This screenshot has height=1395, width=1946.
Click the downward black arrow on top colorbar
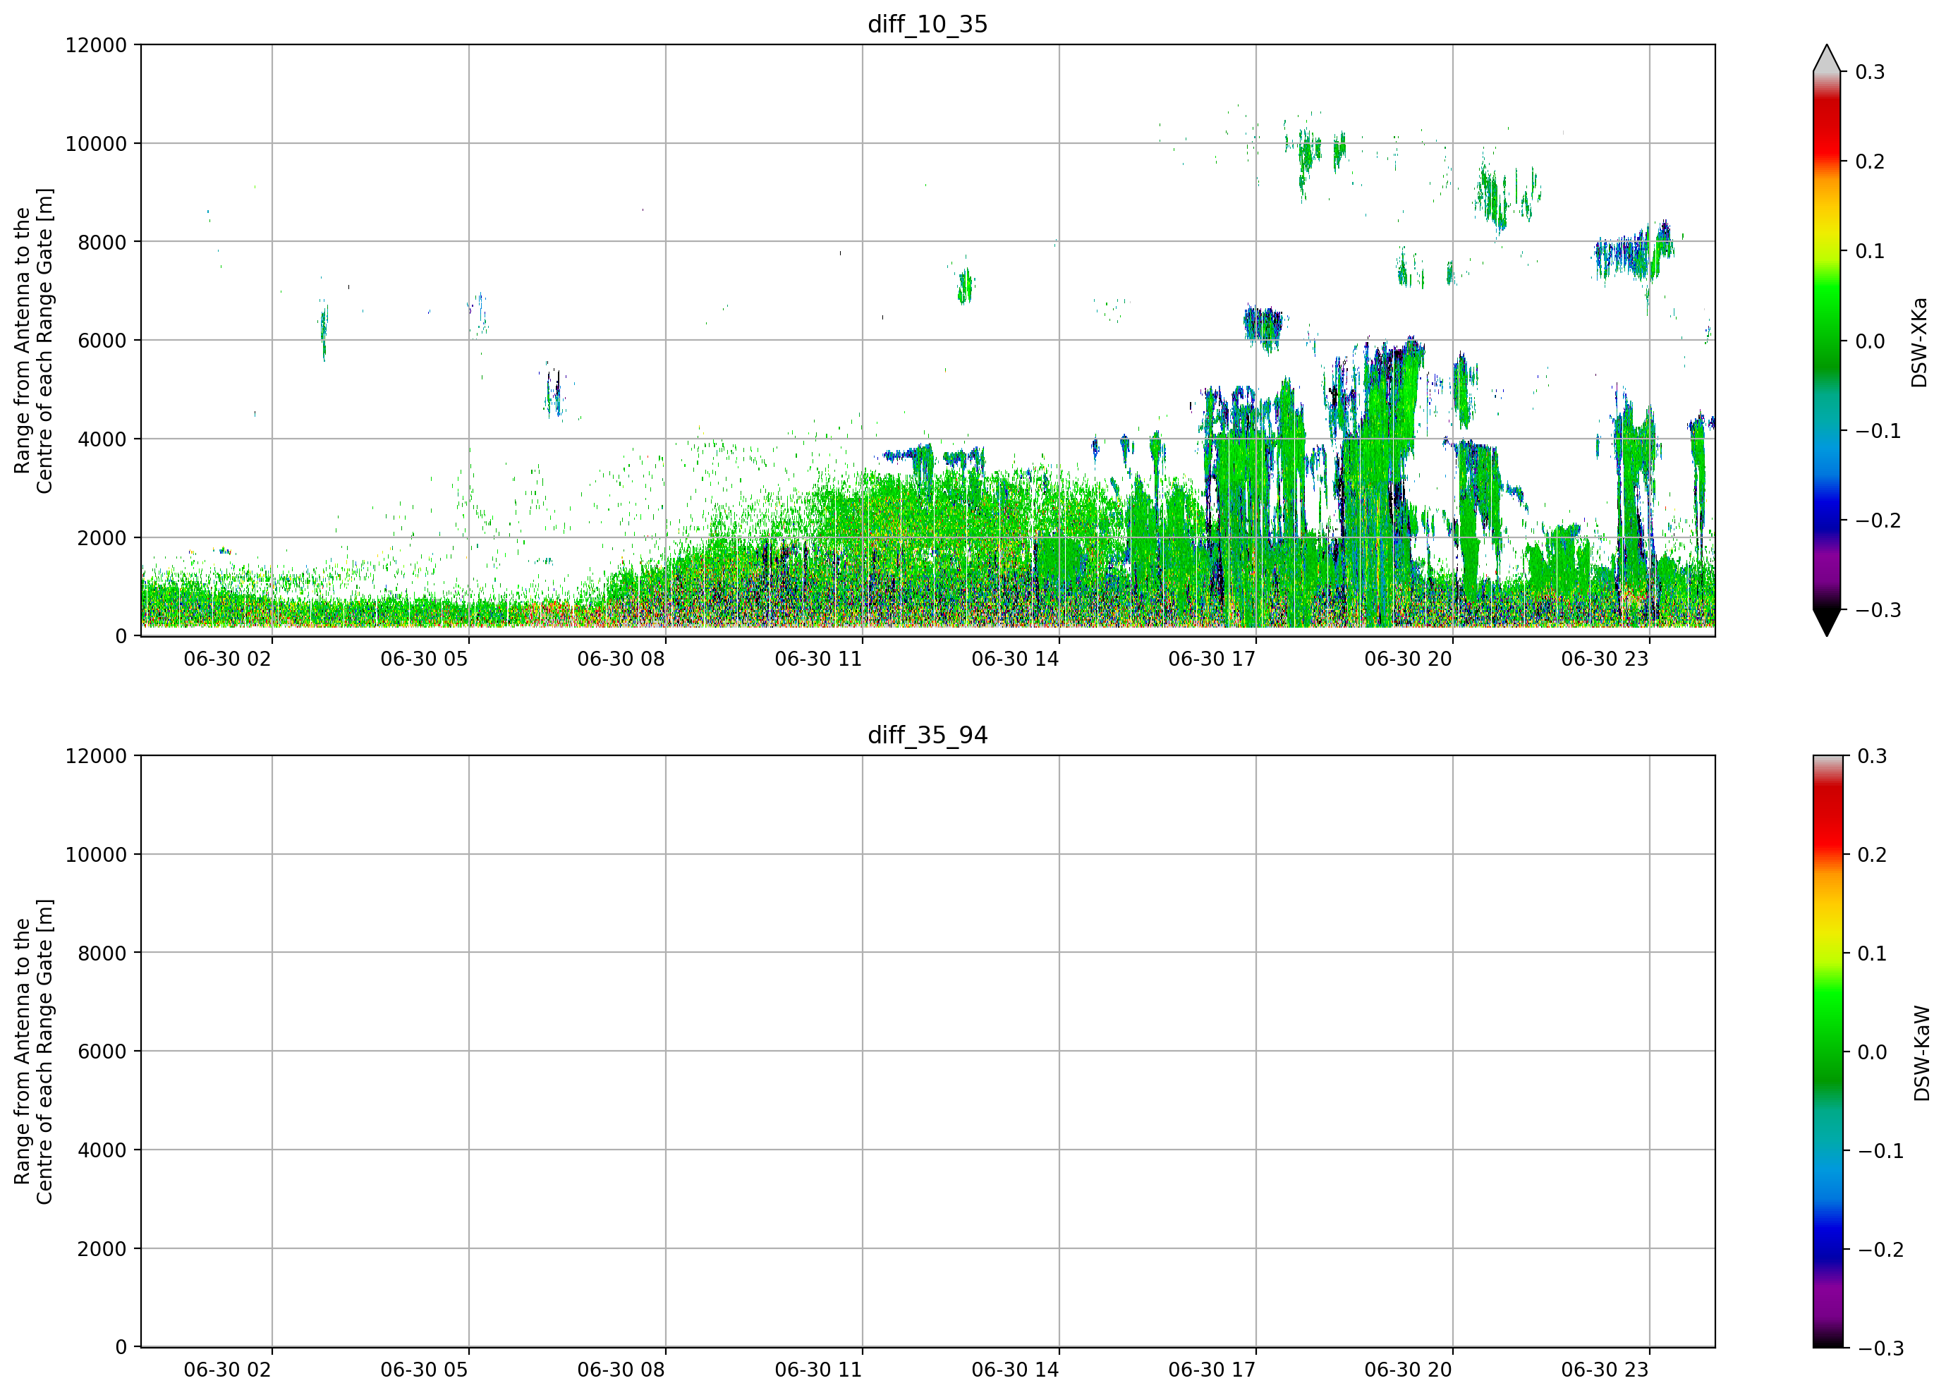pyautogui.click(x=1827, y=623)
